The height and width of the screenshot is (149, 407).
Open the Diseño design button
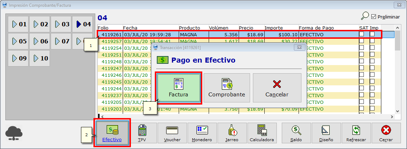pyautogui.click(x=326, y=133)
